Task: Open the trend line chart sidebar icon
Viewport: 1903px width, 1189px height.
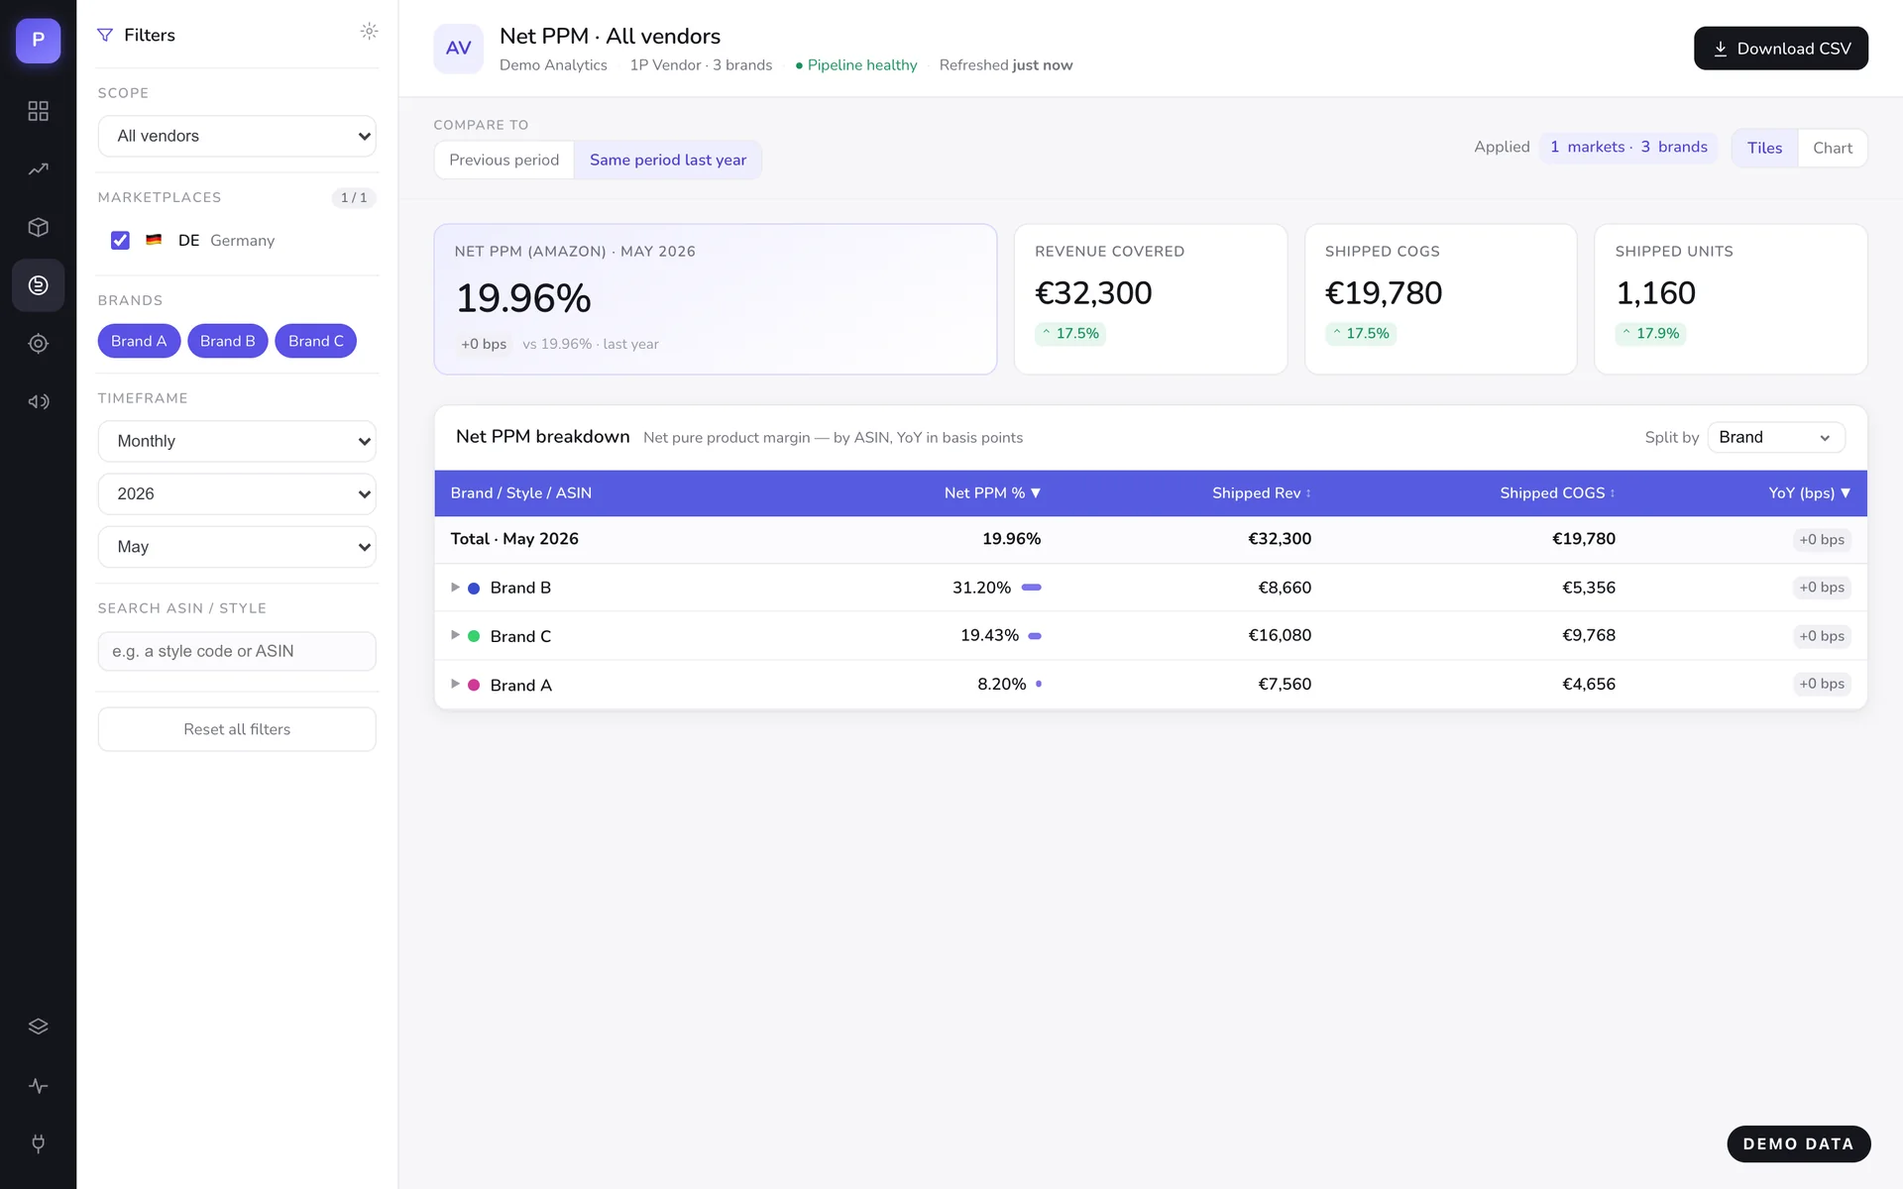Action: coord(38,169)
